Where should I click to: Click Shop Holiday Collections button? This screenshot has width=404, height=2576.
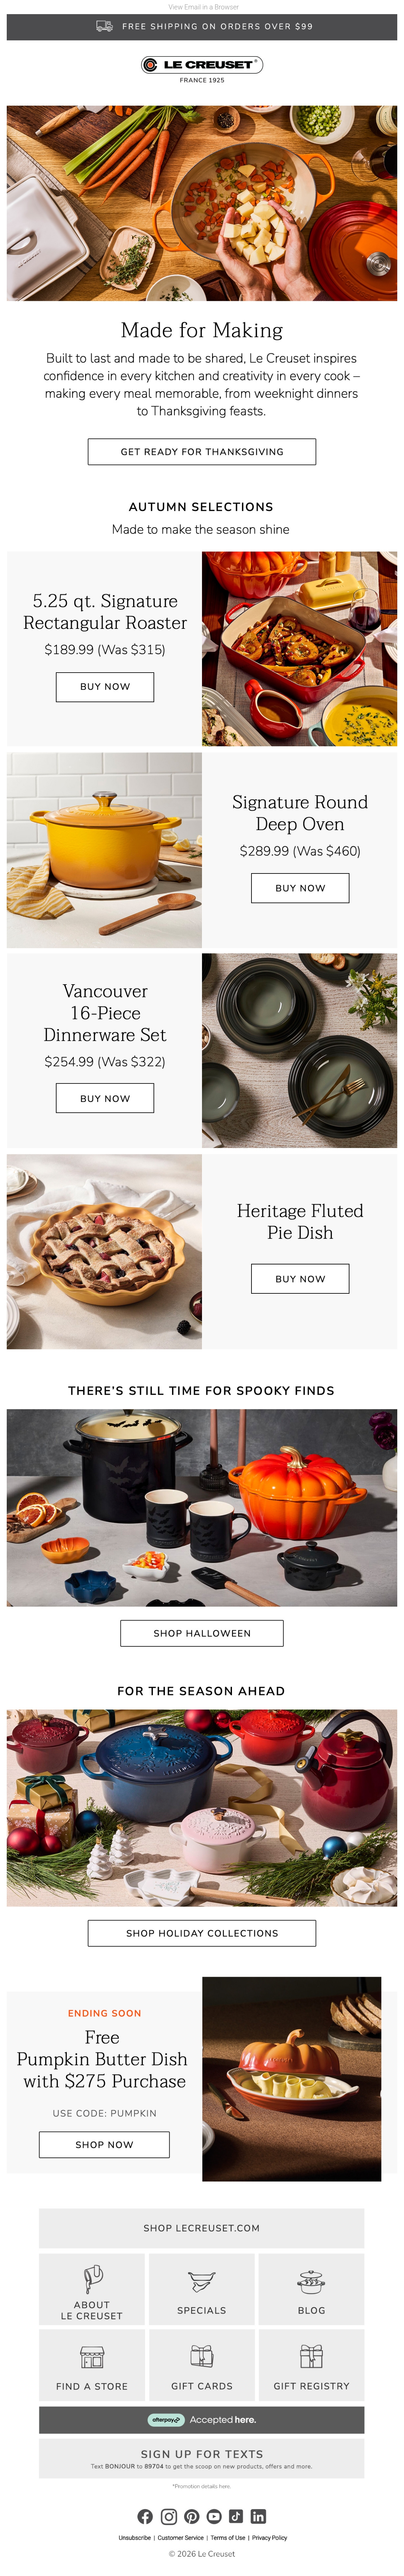[x=202, y=1933]
